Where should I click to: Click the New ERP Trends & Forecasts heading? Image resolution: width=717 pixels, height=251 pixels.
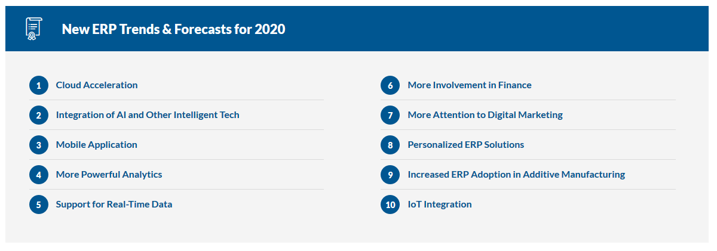(x=174, y=29)
